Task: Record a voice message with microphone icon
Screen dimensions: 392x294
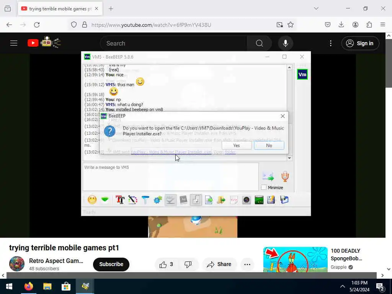Action: coord(285,176)
